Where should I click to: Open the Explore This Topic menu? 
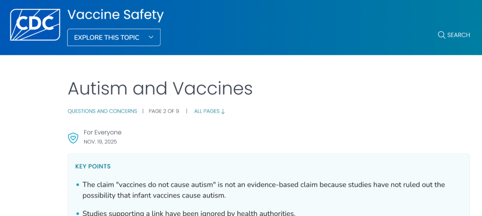tap(114, 37)
